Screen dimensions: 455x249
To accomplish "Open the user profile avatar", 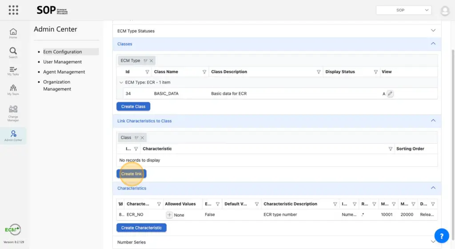I will point(444,10).
